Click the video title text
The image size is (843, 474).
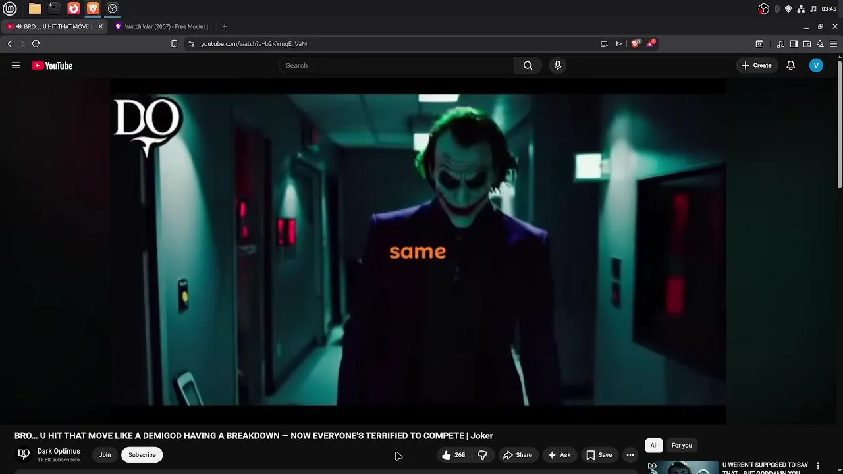tap(254, 436)
